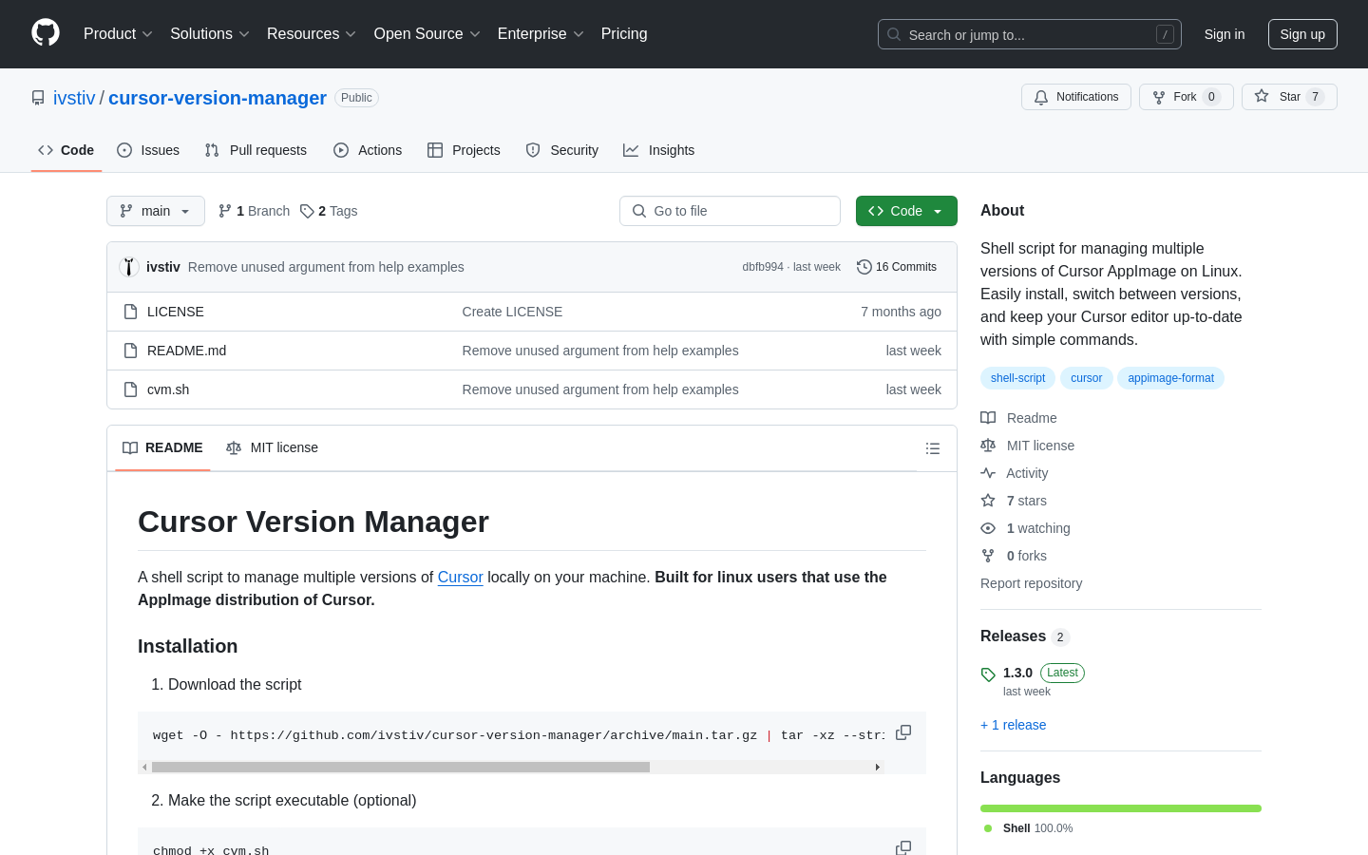Click the Sign in link

(x=1225, y=34)
